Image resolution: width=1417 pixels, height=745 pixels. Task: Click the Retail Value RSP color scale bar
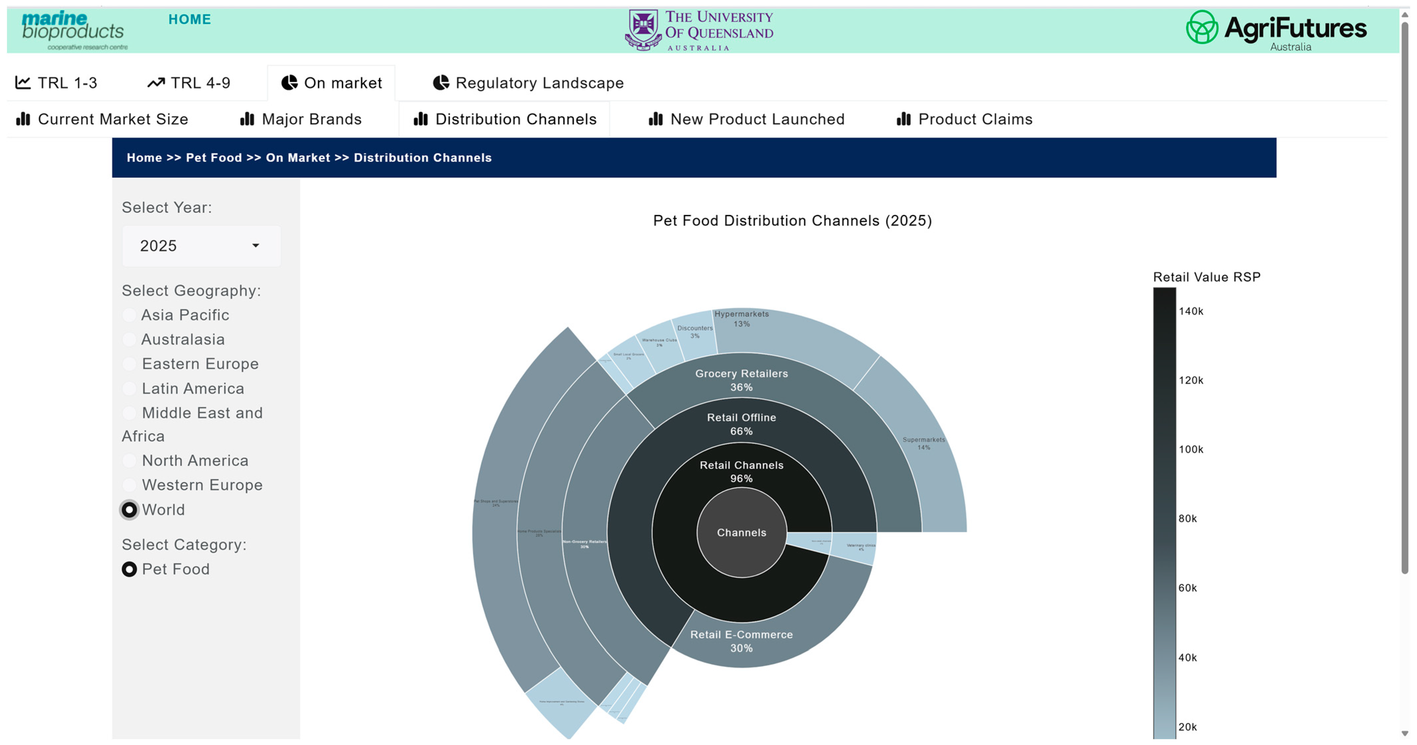click(1164, 511)
